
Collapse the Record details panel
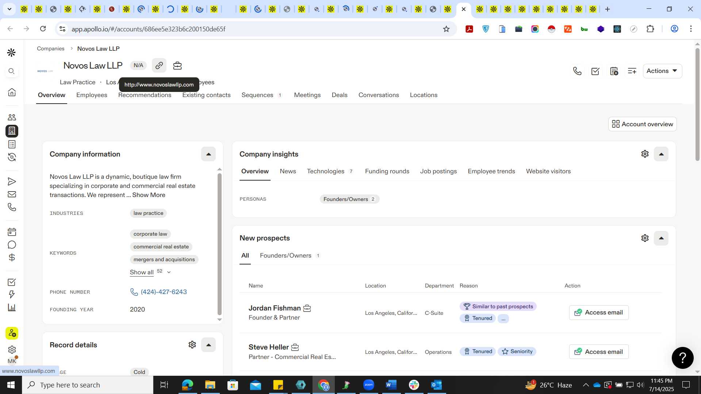pyautogui.click(x=208, y=345)
